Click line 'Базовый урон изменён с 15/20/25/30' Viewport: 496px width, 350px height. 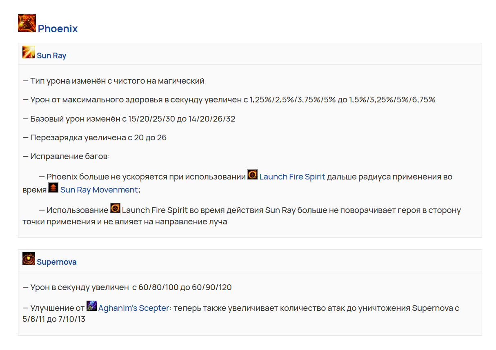click(x=129, y=119)
